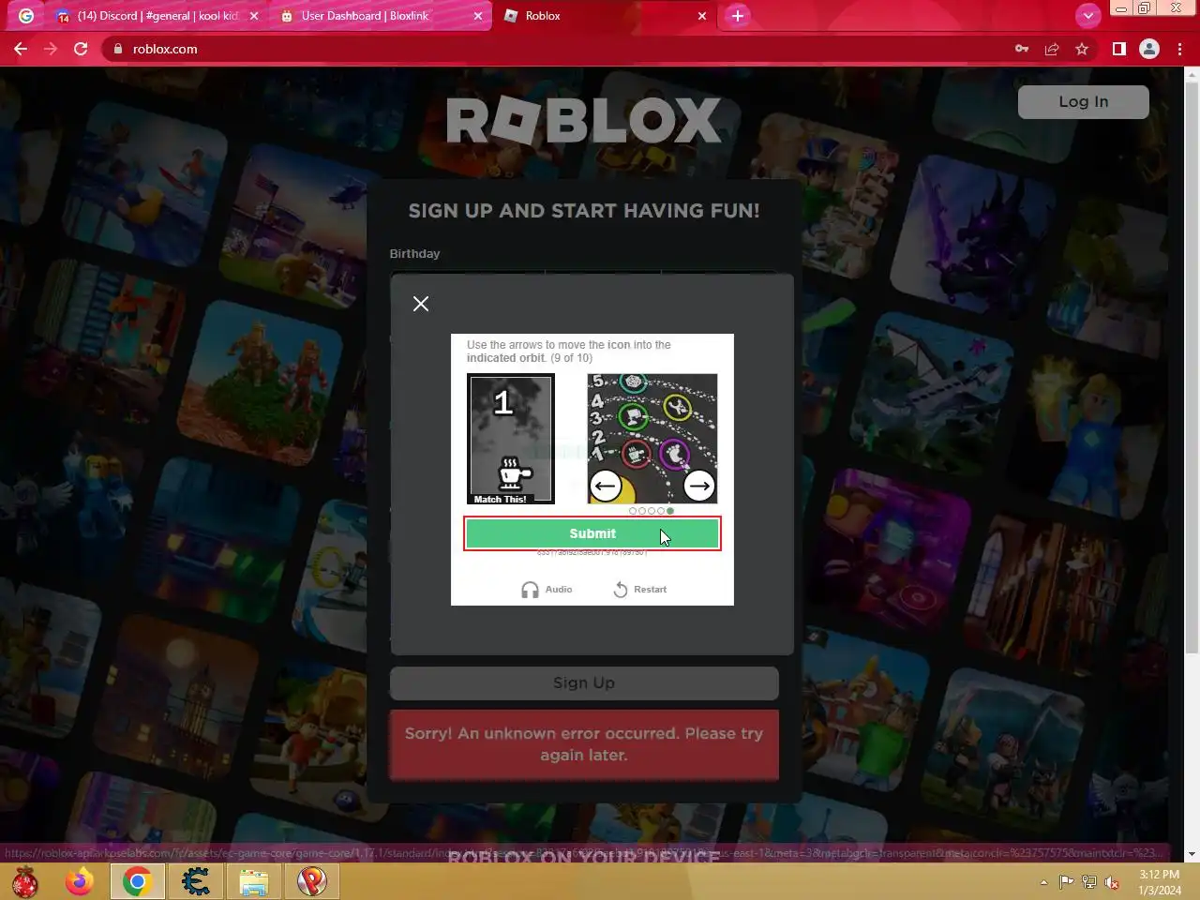This screenshot has width=1200, height=900.
Task: Go back to the previous page
Action: click(21, 49)
